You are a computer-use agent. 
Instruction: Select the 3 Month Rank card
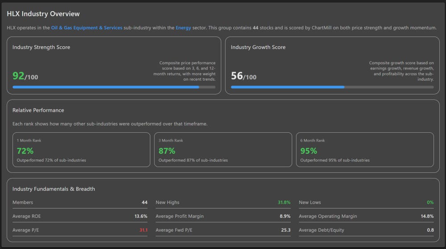pos(223,150)
